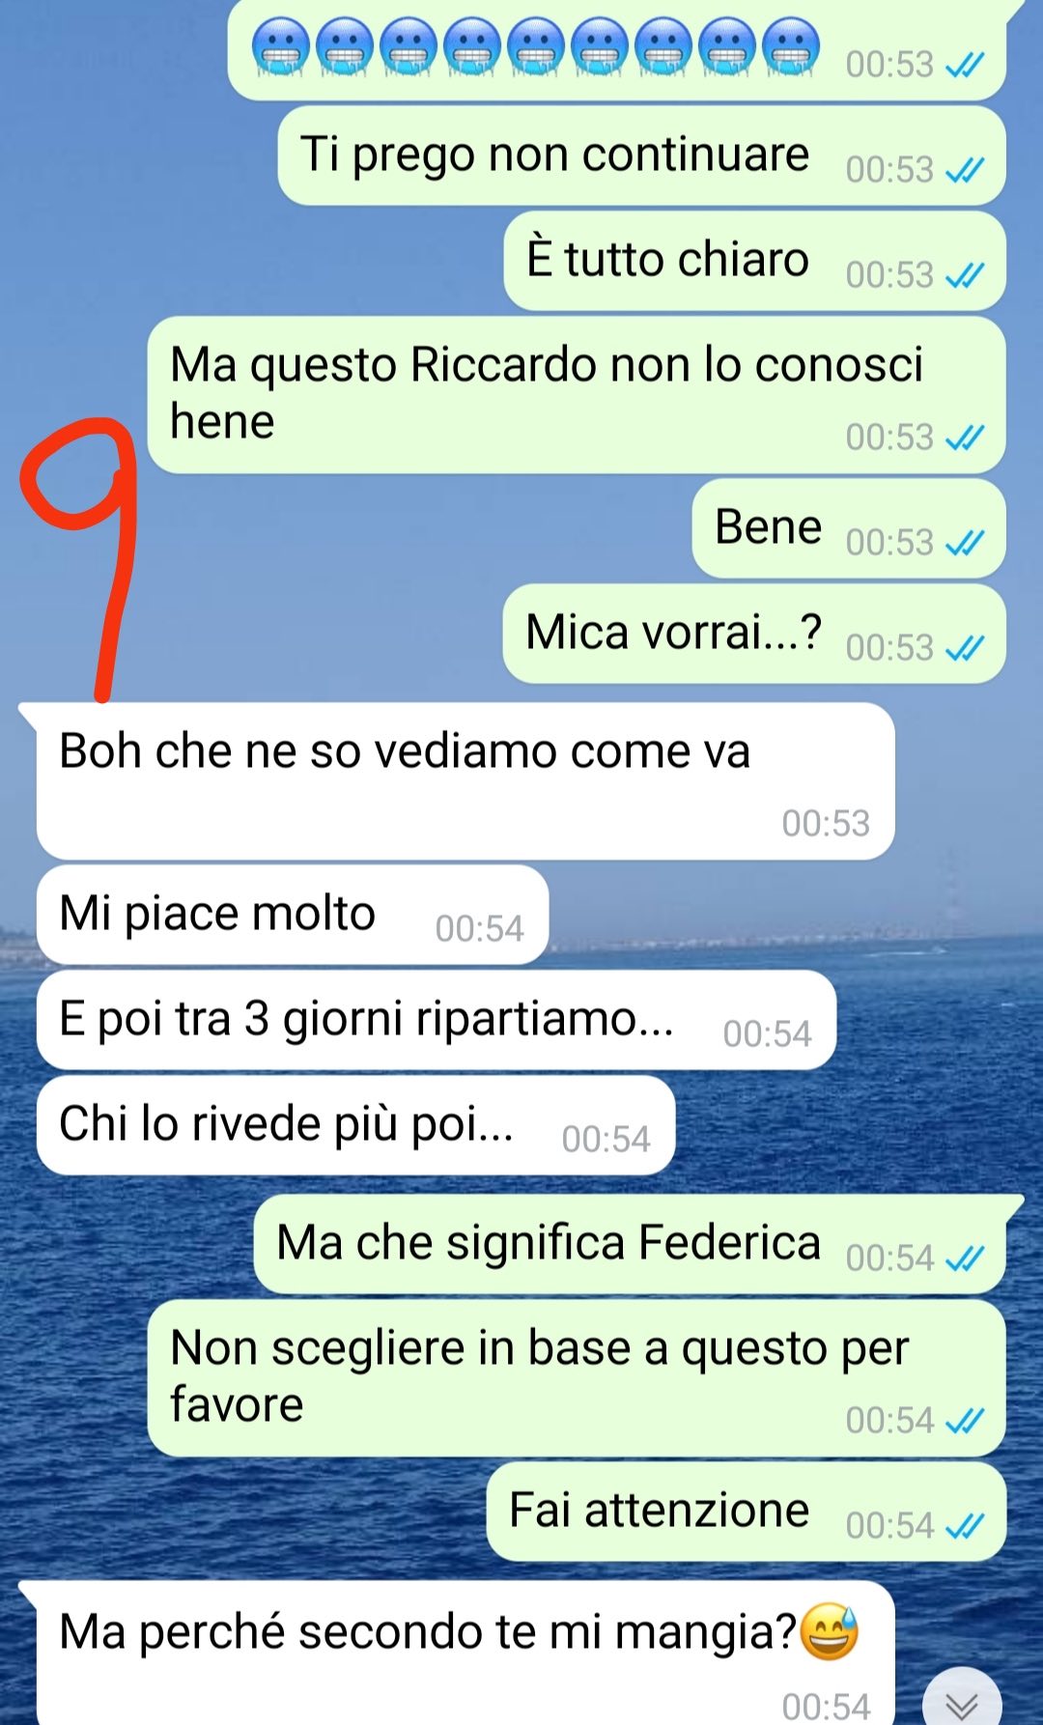Select the 'È tutto chiaro' message bubble

[x=754, y=262]
